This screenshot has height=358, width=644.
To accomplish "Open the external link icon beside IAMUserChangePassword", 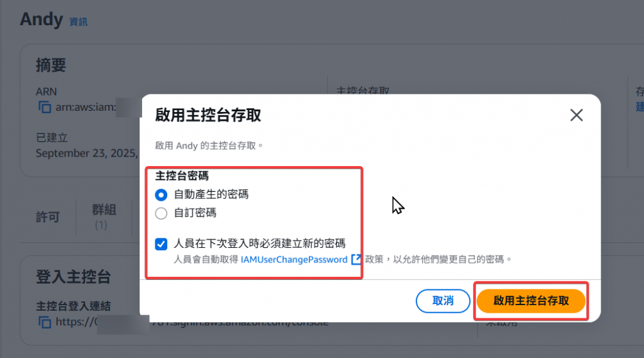I will tap(356, 259).
